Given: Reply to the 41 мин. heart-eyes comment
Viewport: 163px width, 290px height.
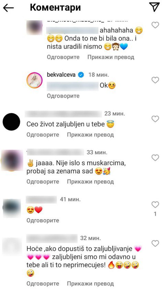Looking at the screenshot, I should click(43, 220).
